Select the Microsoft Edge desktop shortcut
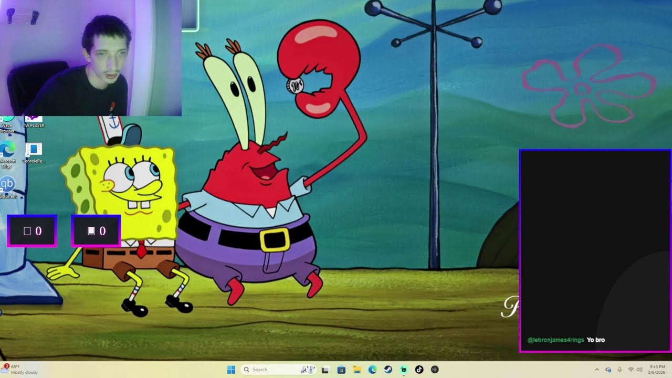672x378 pixels. click(7, 155)
